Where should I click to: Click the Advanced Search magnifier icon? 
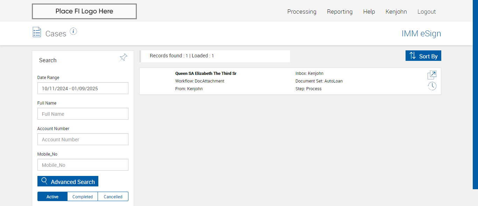tap(44, 181)
